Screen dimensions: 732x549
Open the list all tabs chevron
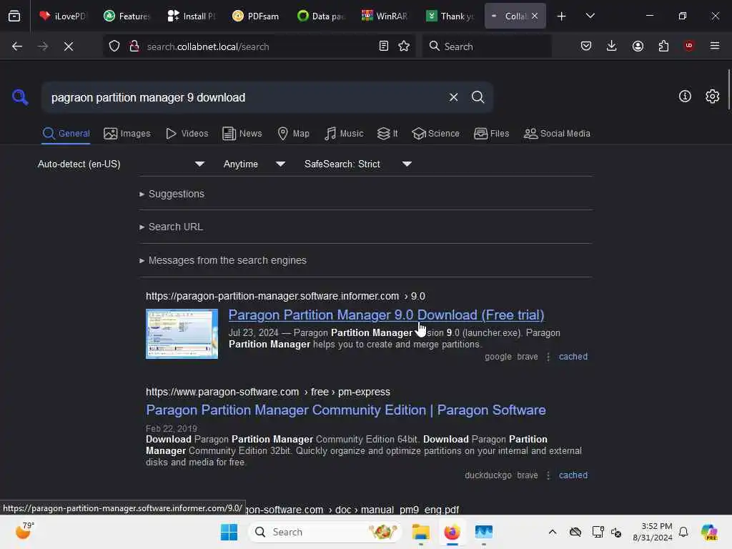point(590,16)
